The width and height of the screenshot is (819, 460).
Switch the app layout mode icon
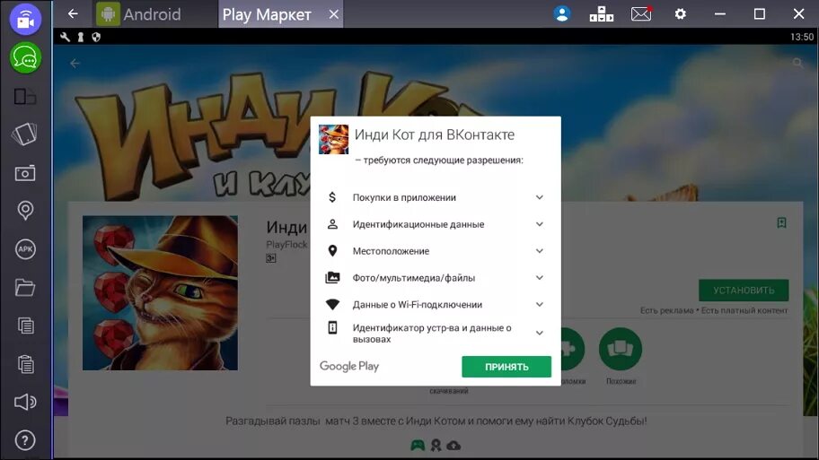[x=25, y=97]
